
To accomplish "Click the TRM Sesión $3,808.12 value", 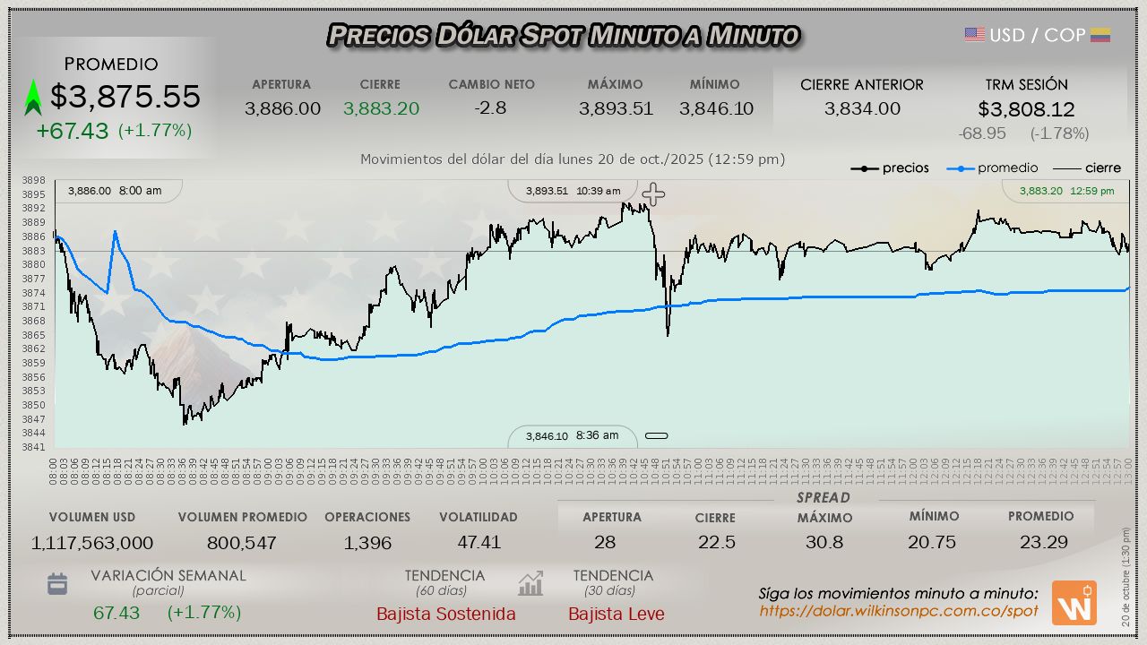I will pyautogui.click(x=1026, y=109).
